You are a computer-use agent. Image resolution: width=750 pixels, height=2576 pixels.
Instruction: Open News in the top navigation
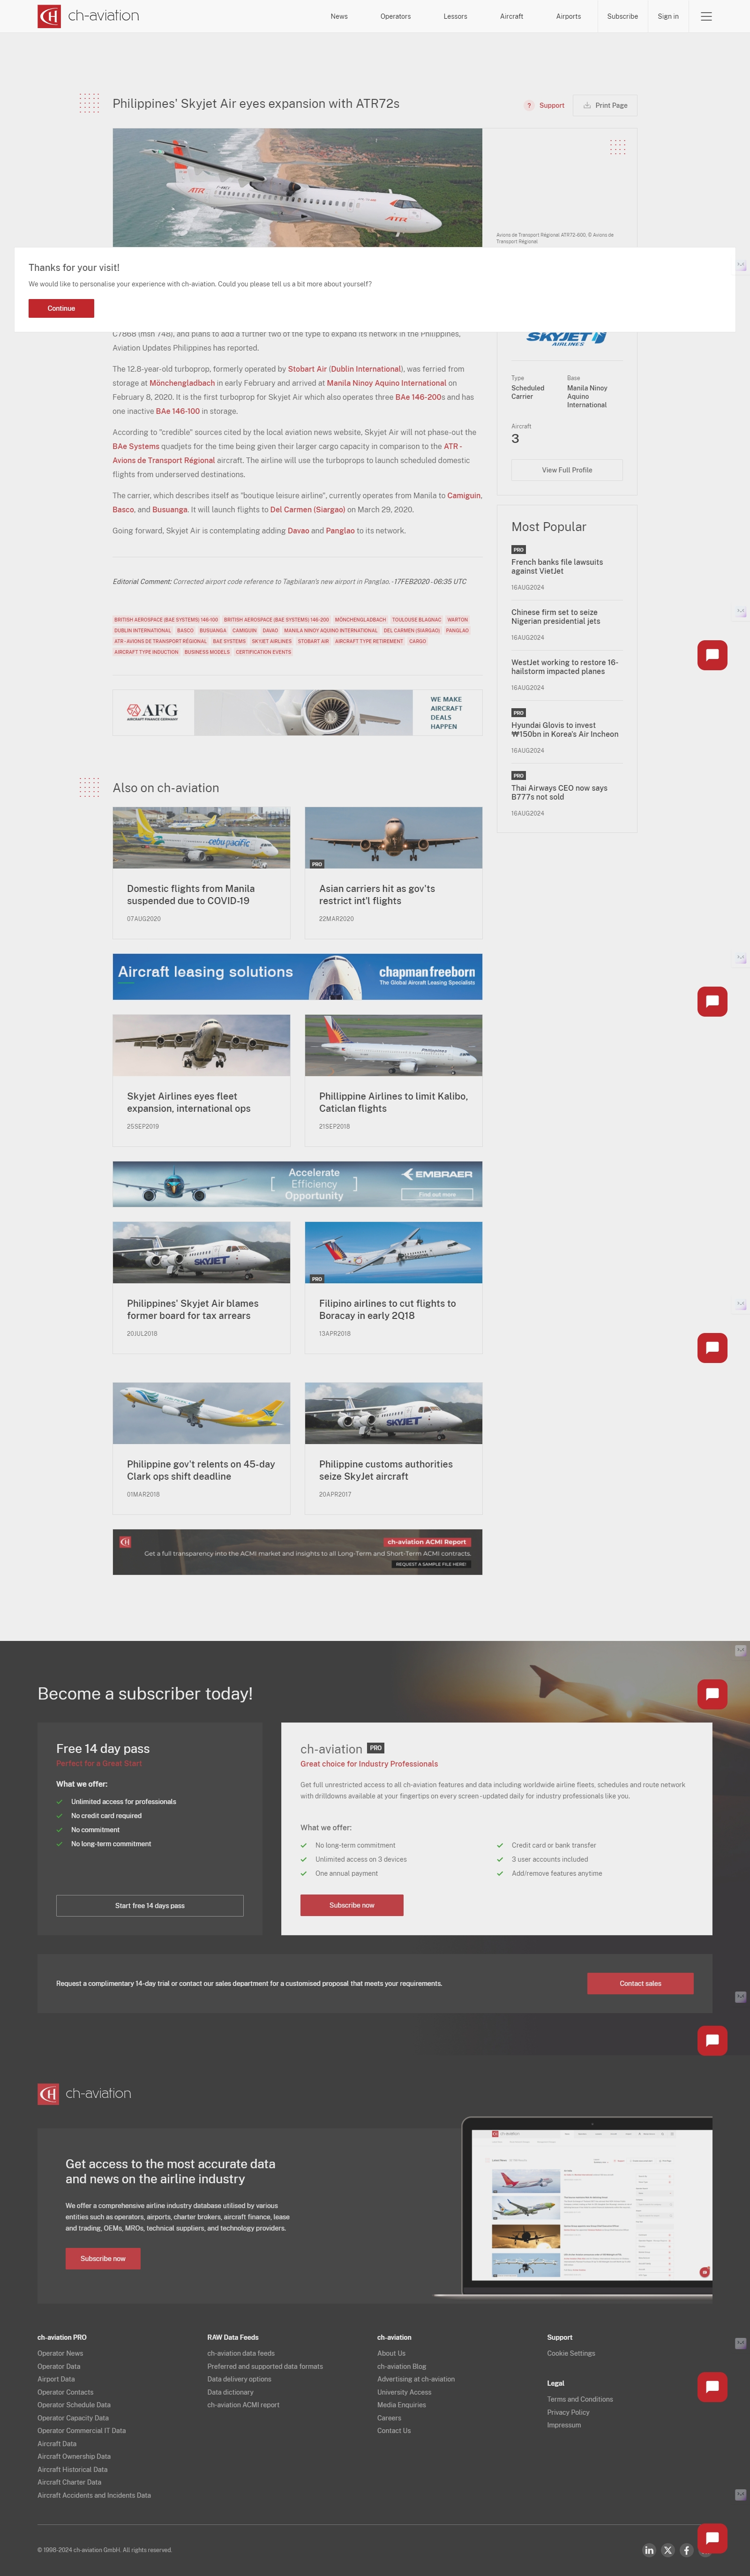click(339, 16)
